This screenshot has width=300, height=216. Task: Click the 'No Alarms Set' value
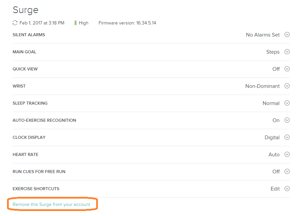pyautogui.click(x=263, y=35)
